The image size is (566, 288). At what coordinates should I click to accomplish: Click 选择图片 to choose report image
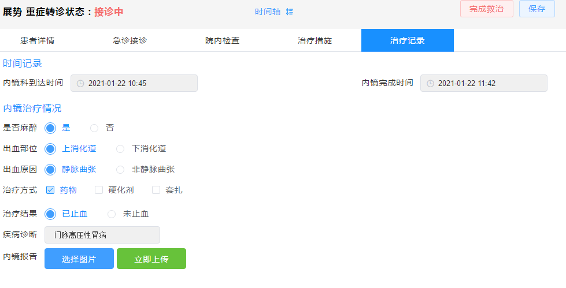[79, 259]
